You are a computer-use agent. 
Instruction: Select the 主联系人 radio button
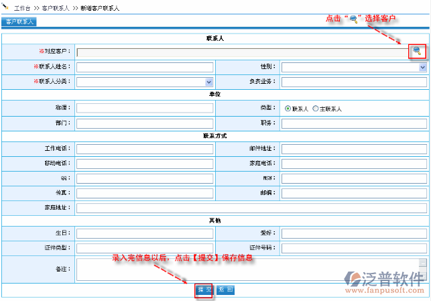click(315, 109)
